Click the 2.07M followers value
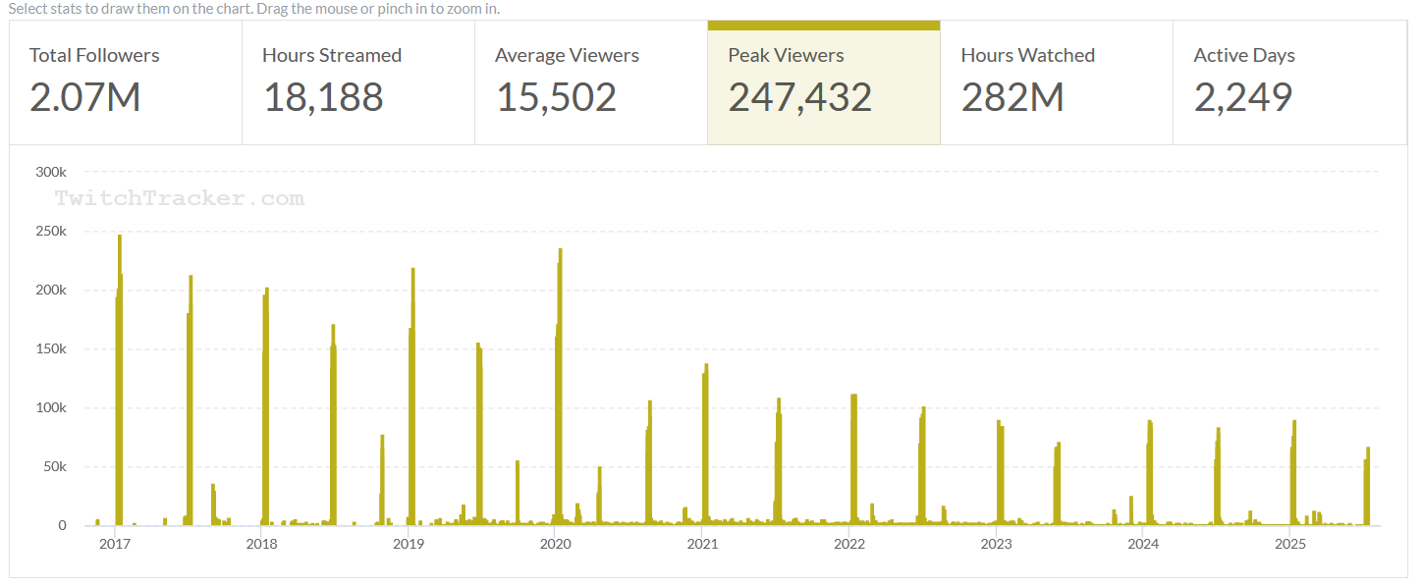Image resolution: width=1421 pixels, height=586 pixels. pyautogui.click(x=84, y=97)
